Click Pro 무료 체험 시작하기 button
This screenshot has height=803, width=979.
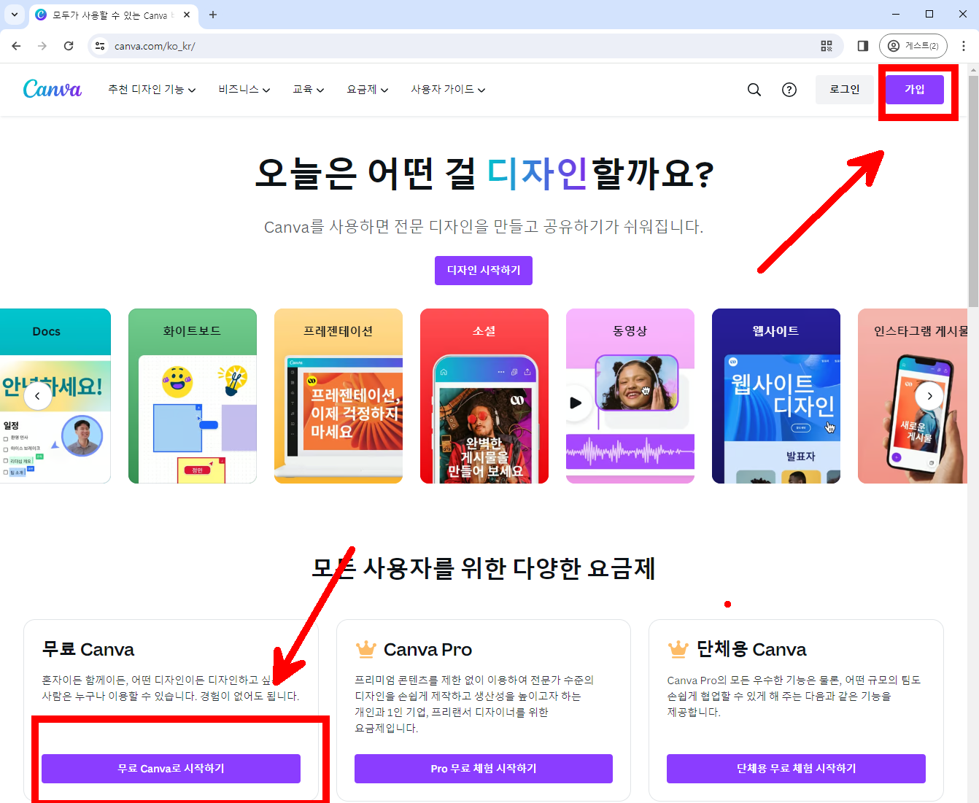484,769
